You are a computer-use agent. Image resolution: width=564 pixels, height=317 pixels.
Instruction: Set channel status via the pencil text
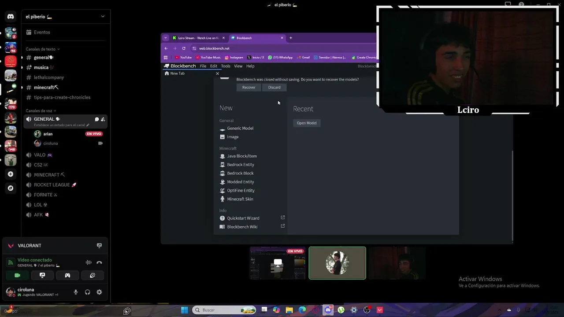tap(61, 125)
